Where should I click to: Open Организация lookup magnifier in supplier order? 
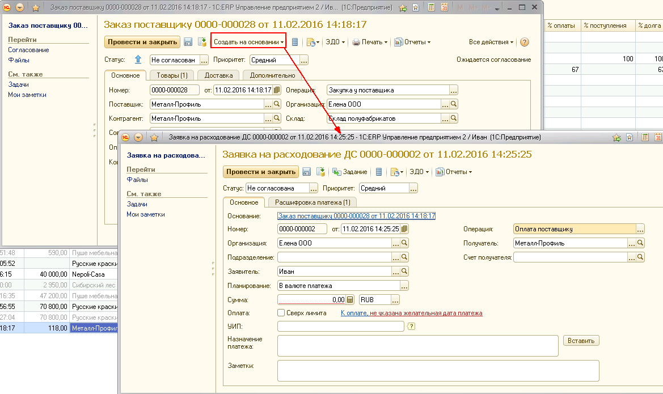click(454, 104)
